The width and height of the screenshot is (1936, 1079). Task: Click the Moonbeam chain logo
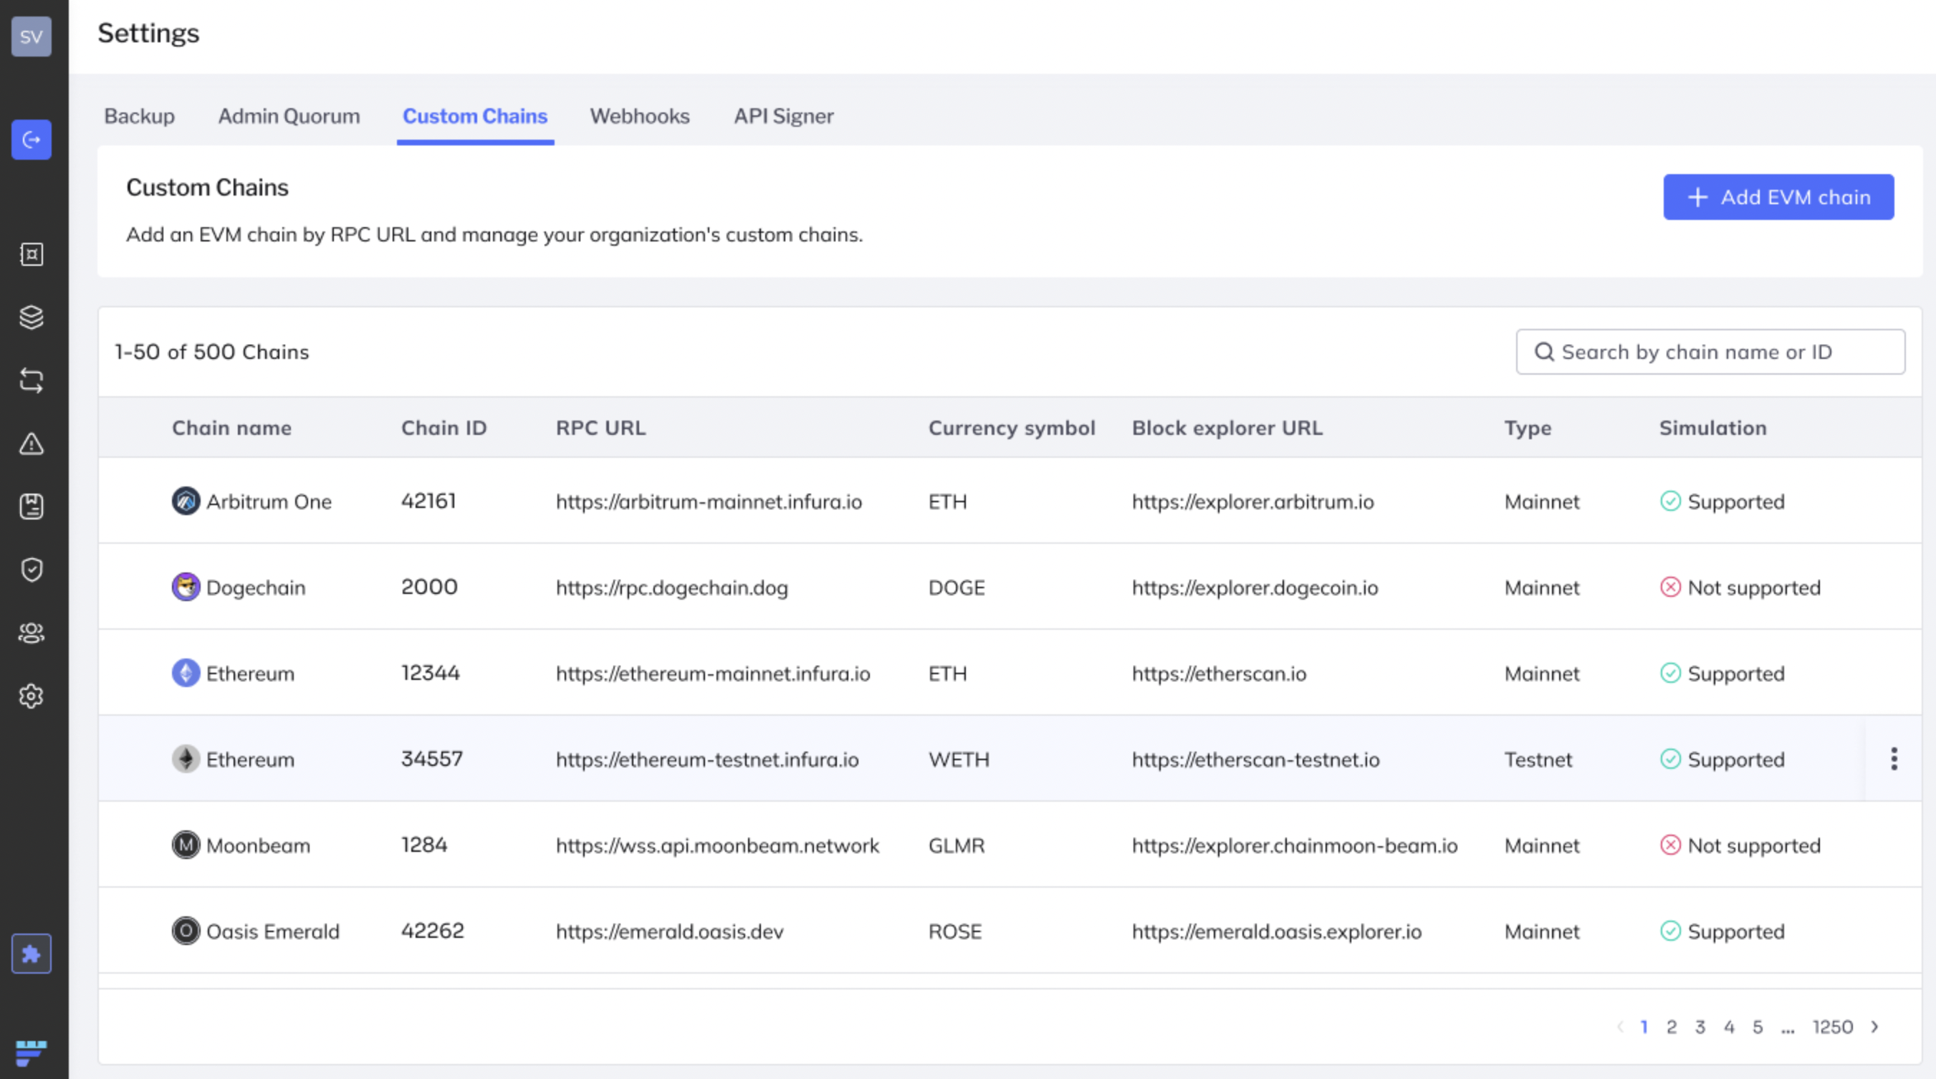[x=186, y=845]
